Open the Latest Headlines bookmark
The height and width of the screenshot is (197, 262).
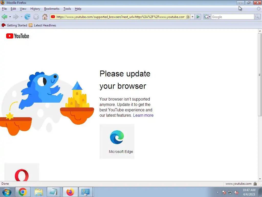pos(42,25)
